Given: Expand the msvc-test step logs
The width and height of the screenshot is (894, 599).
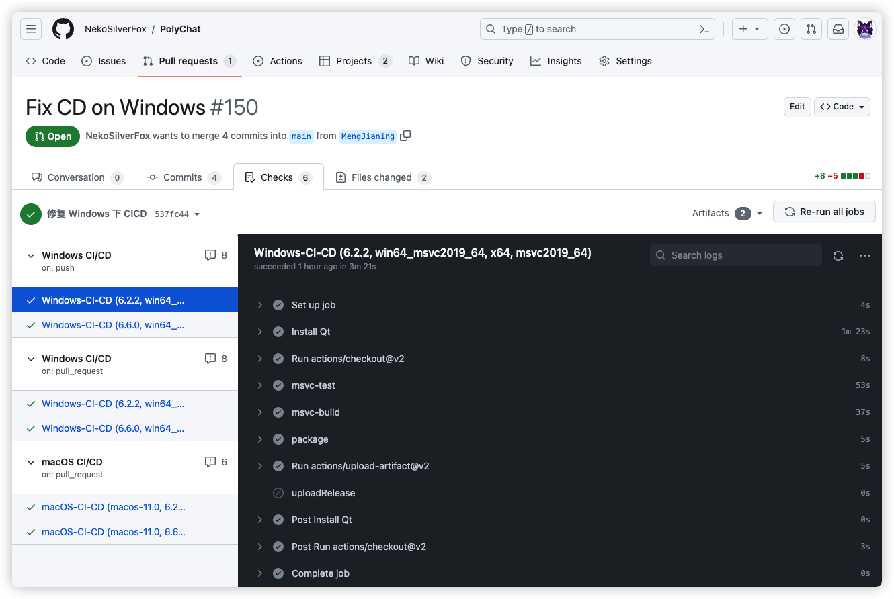Looking at the screenshot, I should (260, 385).
